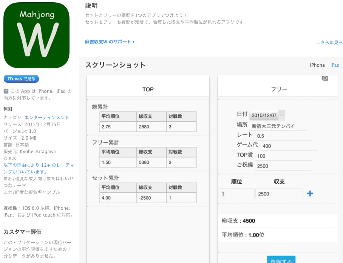This screenshot has width=343, height=263.
Task: Expand the description via さらに見る
Action: pos(328,42)
